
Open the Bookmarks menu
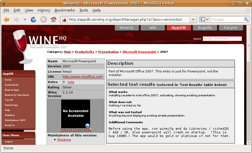coord(65,10)
